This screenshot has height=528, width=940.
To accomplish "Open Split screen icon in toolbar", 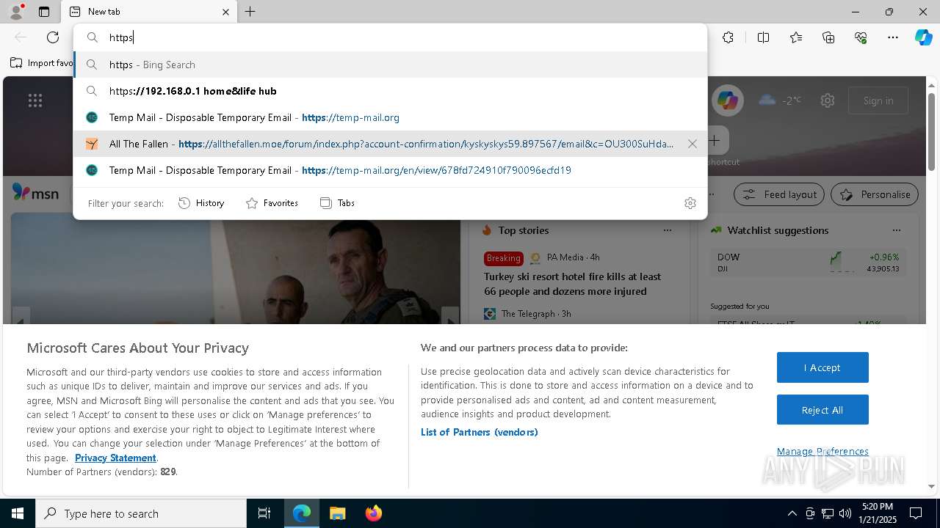I will [763, 37].
